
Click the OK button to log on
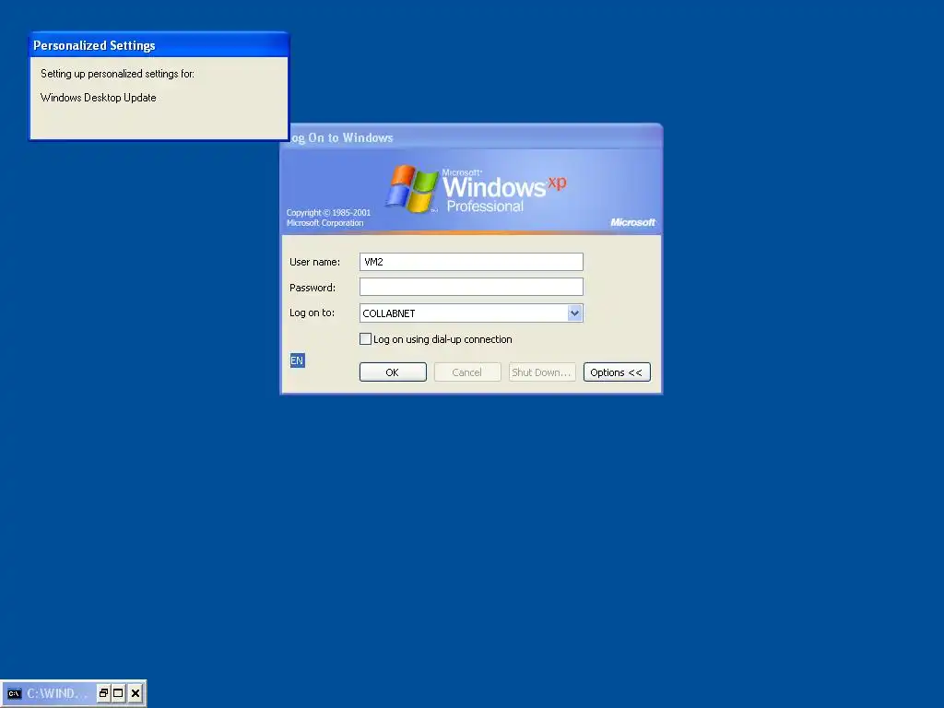pyautogui.click(x=393, y=372)
